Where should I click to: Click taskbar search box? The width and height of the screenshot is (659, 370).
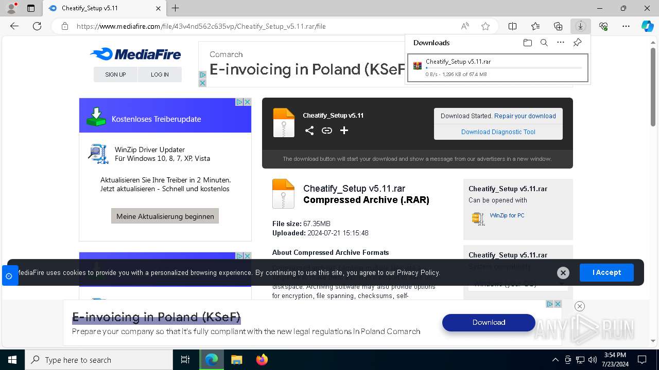[99, 360]
